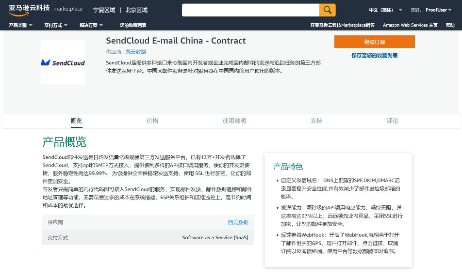The width and height of the screenshot is (462, 277).
Task: Switch to the 评论 tab
Action: coord(392,121)
